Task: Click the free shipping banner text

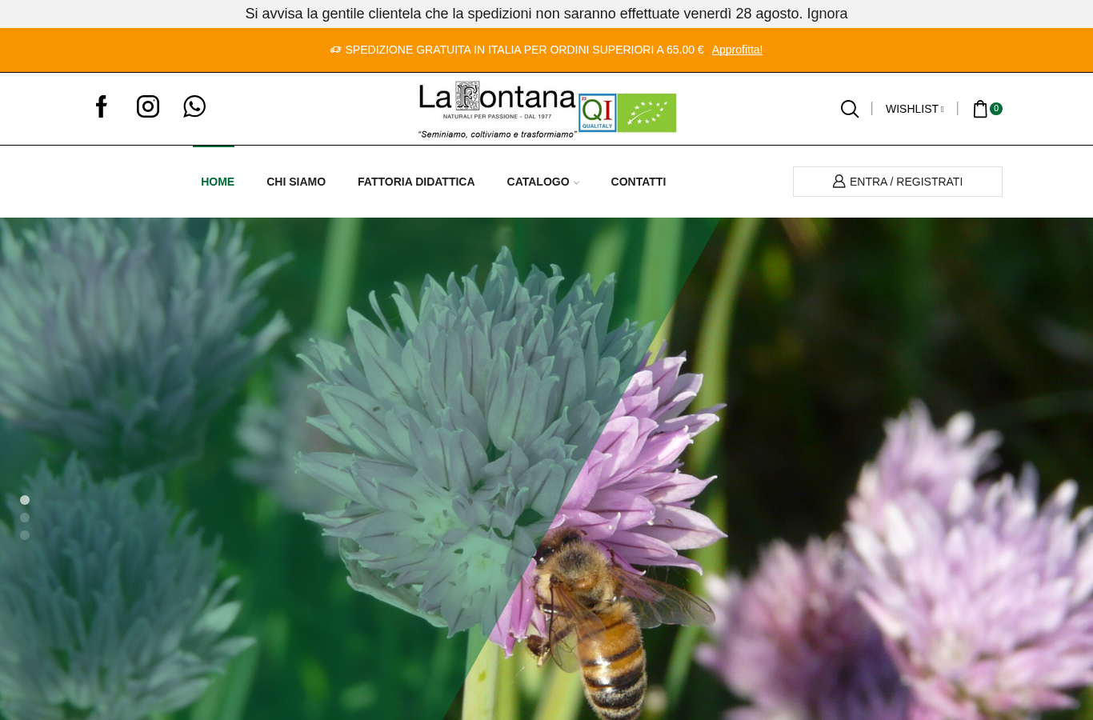Action: 524,50
